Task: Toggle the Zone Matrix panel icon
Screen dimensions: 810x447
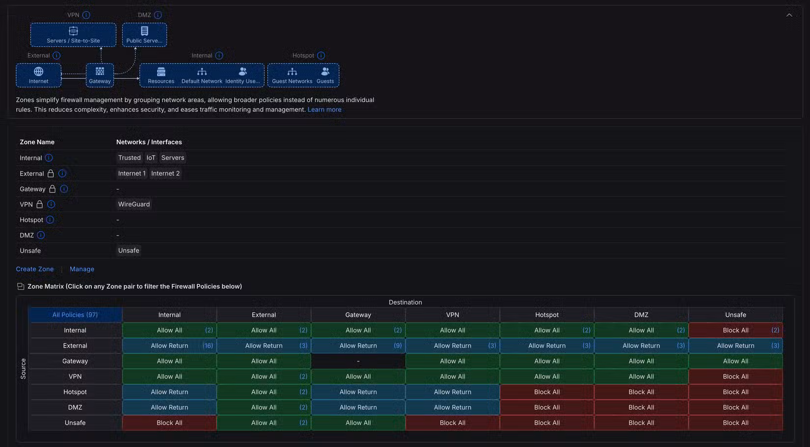Action: [21, 286]
